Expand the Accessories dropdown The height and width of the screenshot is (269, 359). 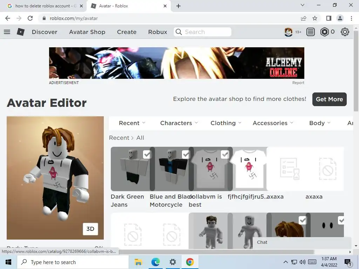[x=273, y=123]
